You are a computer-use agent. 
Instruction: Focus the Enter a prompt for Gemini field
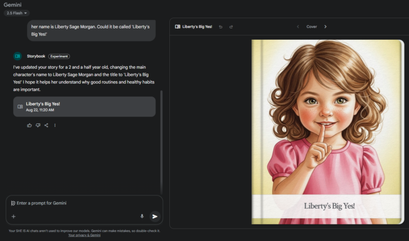tap(84, 203)
